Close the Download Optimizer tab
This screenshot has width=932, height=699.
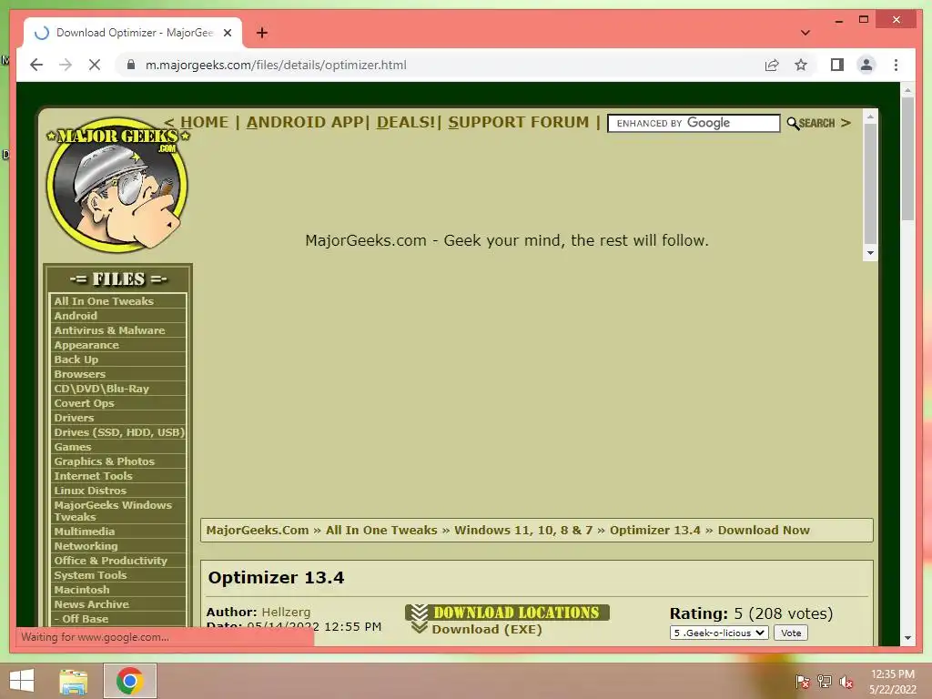pos(227,33)
